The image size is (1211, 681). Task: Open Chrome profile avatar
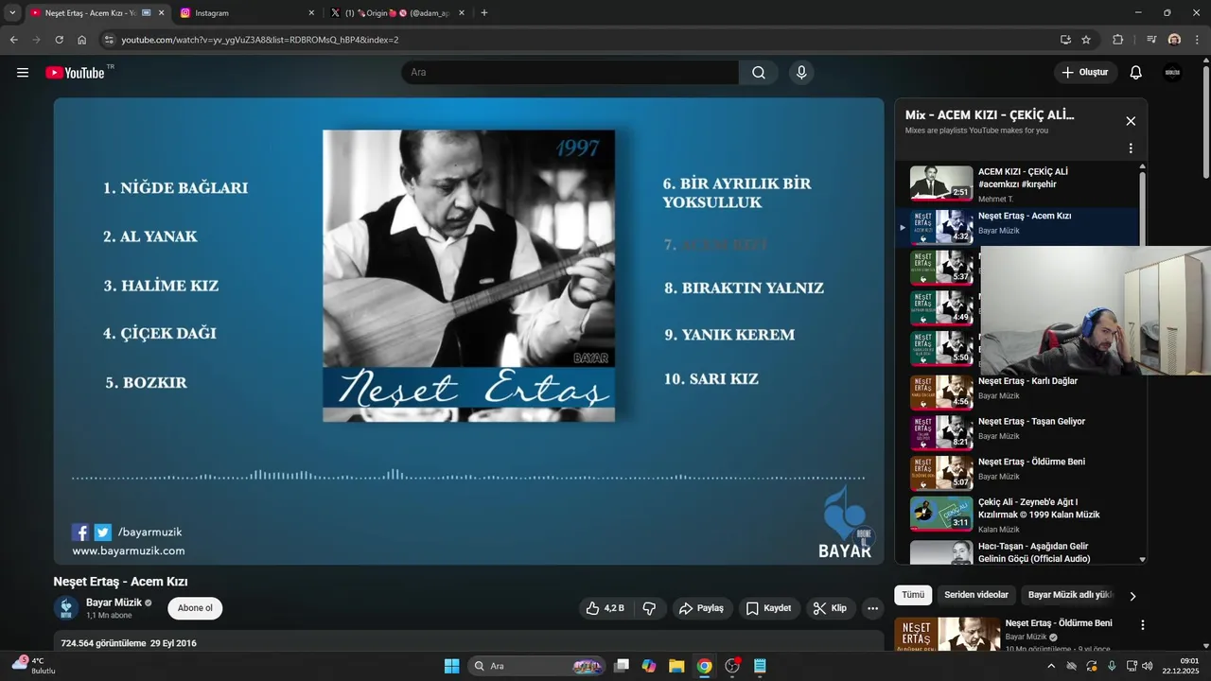1174,40
